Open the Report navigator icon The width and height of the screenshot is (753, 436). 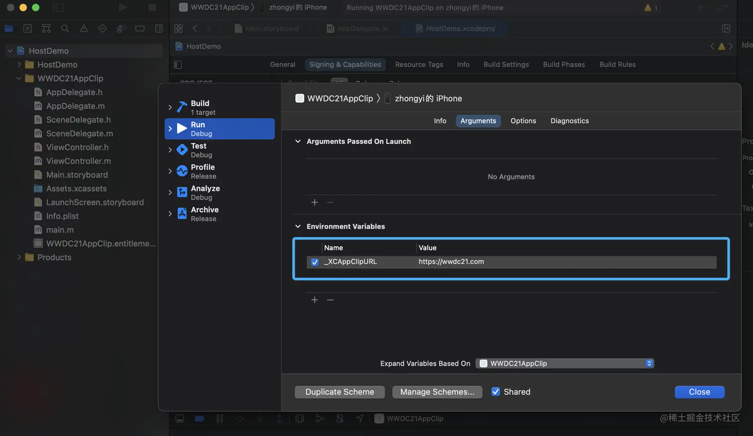[159, 28]
